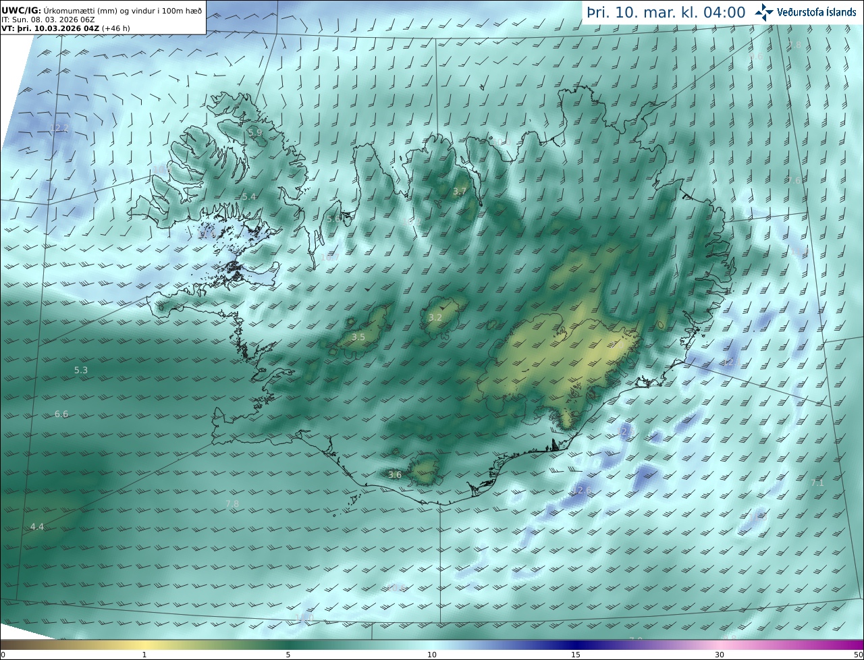864x660 pixels.
Task: Click the color scale tick label '1'
Action: tap(144, 655)
